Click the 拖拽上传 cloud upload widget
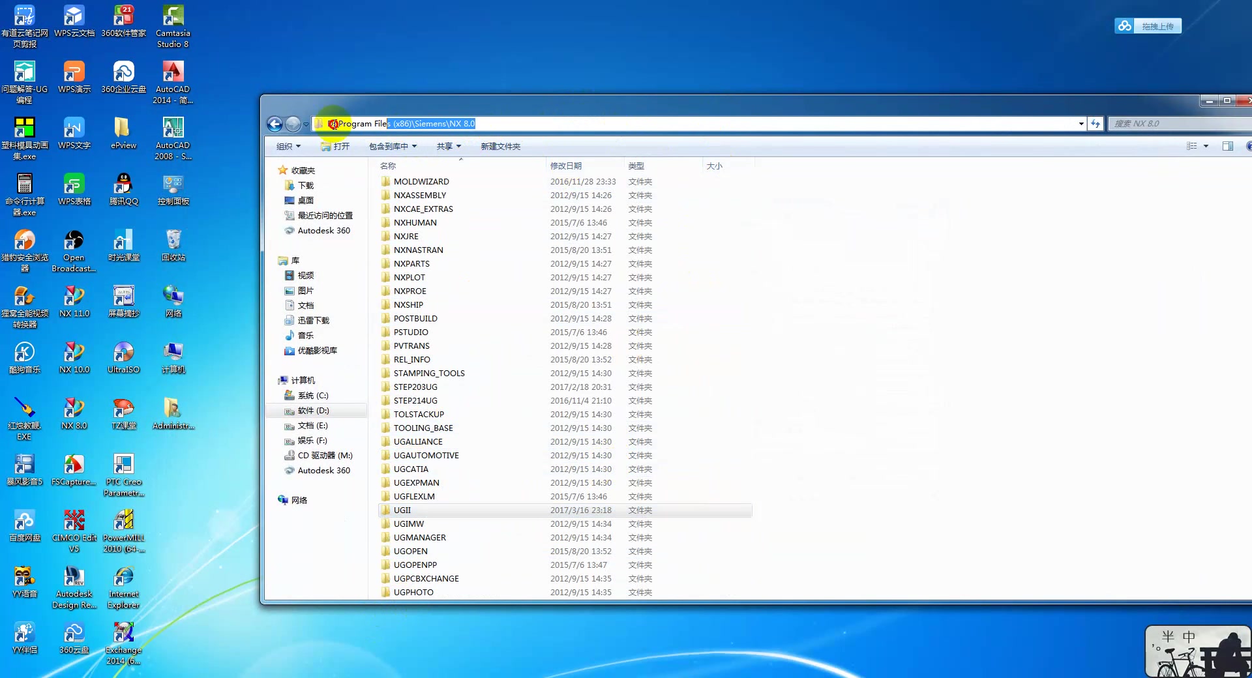1252x678 pixels. pyautogui.click(x=1148, y=26)
